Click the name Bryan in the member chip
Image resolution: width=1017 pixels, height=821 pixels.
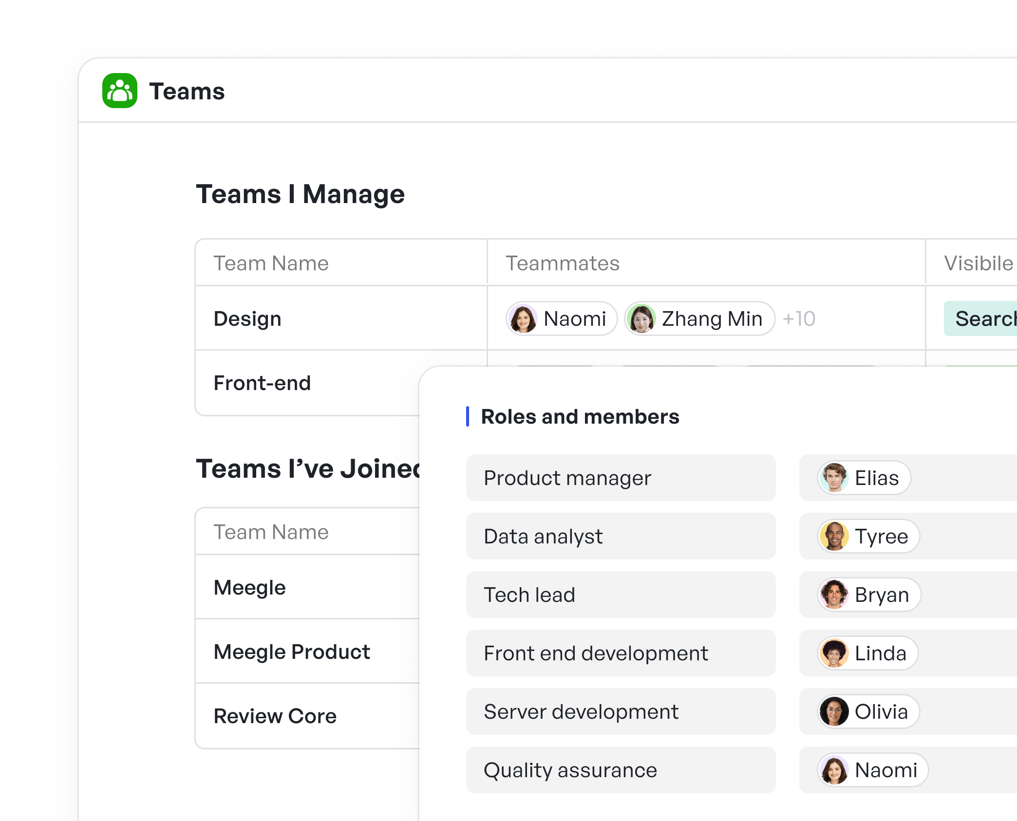tap(882, 595)
